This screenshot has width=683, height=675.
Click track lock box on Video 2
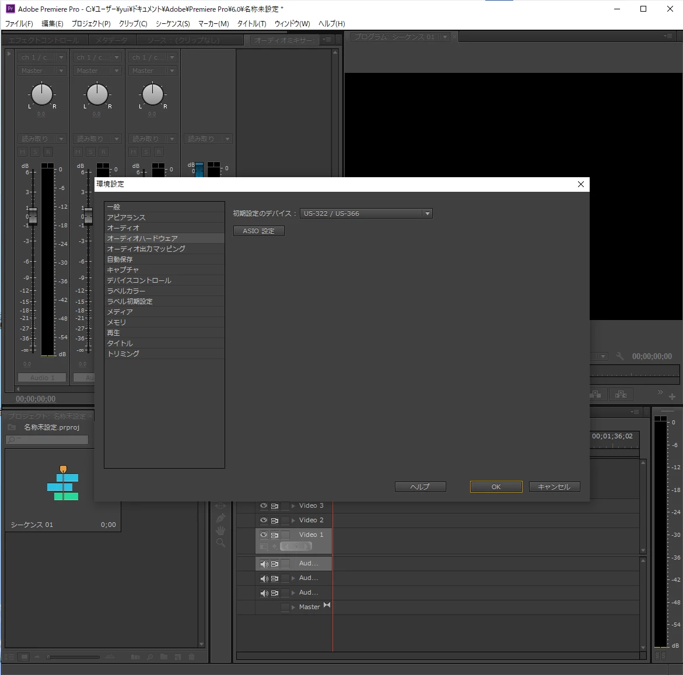[285, 520]
